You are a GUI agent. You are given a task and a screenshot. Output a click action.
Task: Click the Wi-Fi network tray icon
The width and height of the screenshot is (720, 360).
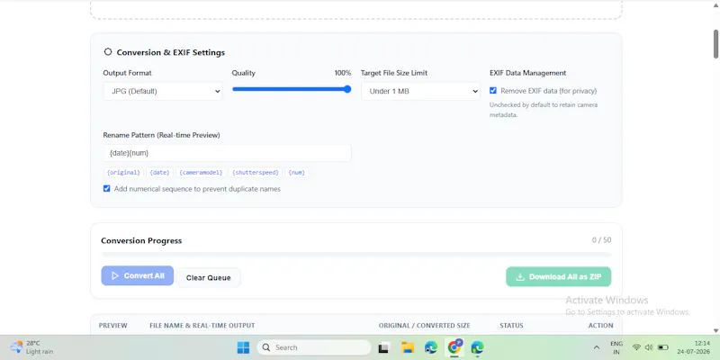[x=636, y=347]
